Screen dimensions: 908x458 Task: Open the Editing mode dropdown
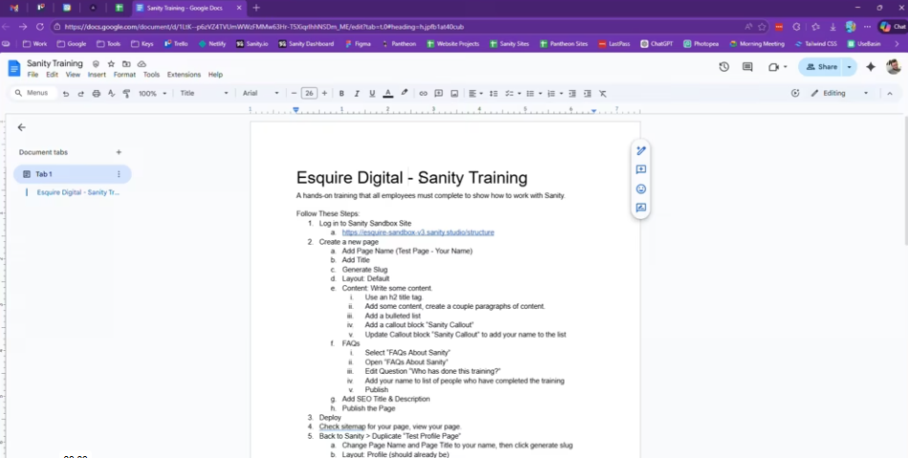click(x=839, y=93)
